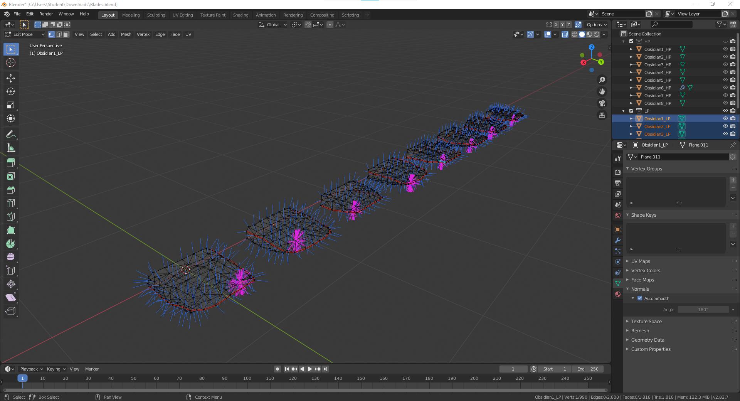The width and height of the screenshot is (740, 401).
Task: Select the Measure tool
Action: click(11, 148)
